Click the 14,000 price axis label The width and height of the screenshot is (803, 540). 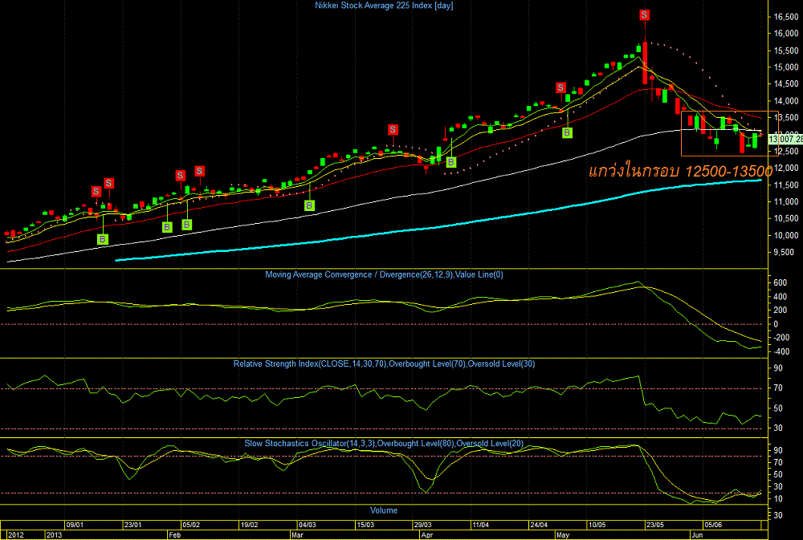(x=786, y=101)
